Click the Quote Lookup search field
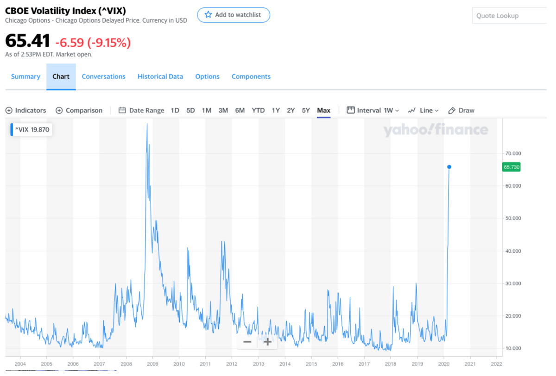This screenshot has width=556, height=376. 510,15
